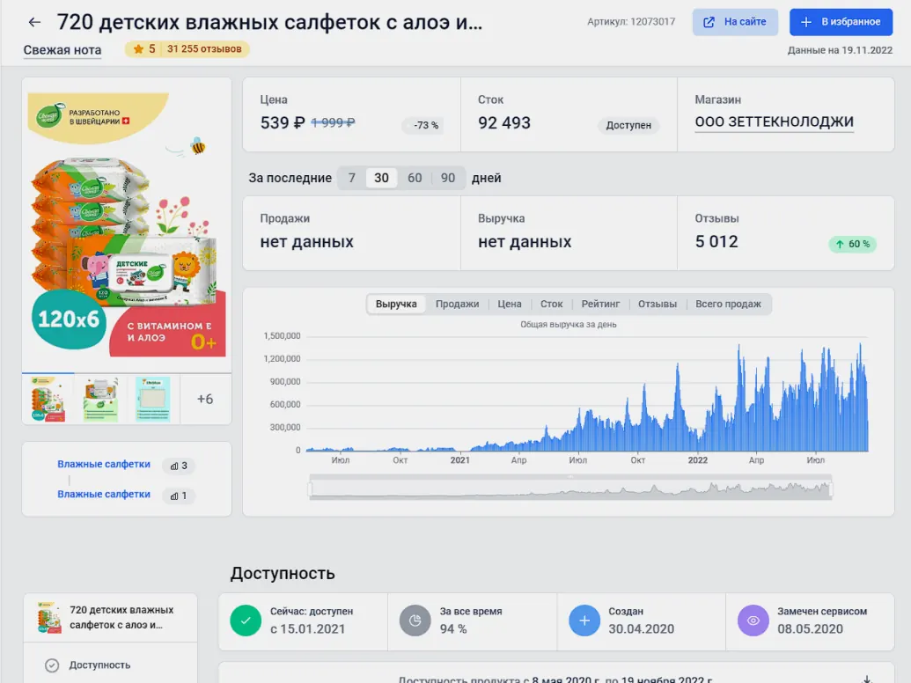Open the 'Свежая нота' brand link
This screenshot has height=683, width=911.
[62, 50]
